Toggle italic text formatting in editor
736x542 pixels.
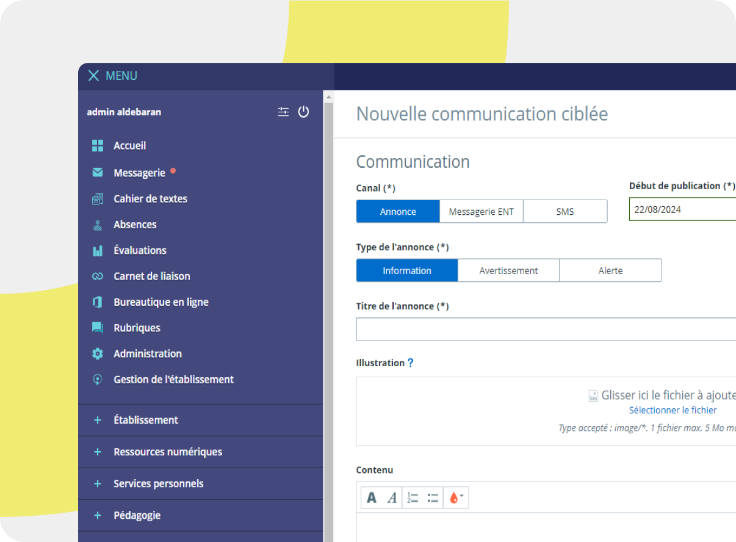click(392, 497)
